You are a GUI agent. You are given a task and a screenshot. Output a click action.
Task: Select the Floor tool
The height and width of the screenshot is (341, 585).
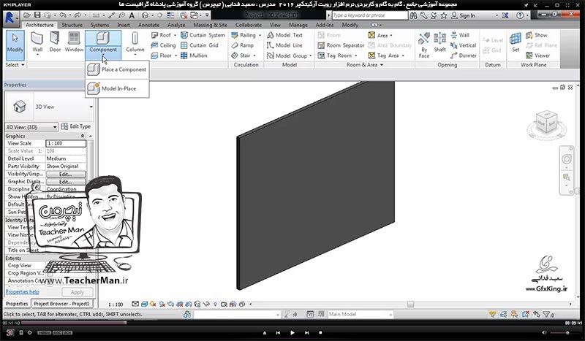click(x=162, y=55)
